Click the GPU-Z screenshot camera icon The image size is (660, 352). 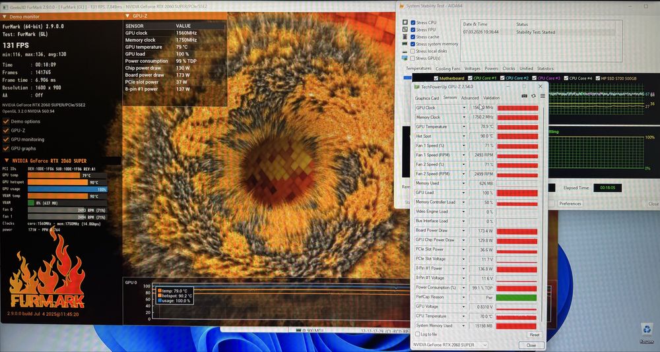524,96
